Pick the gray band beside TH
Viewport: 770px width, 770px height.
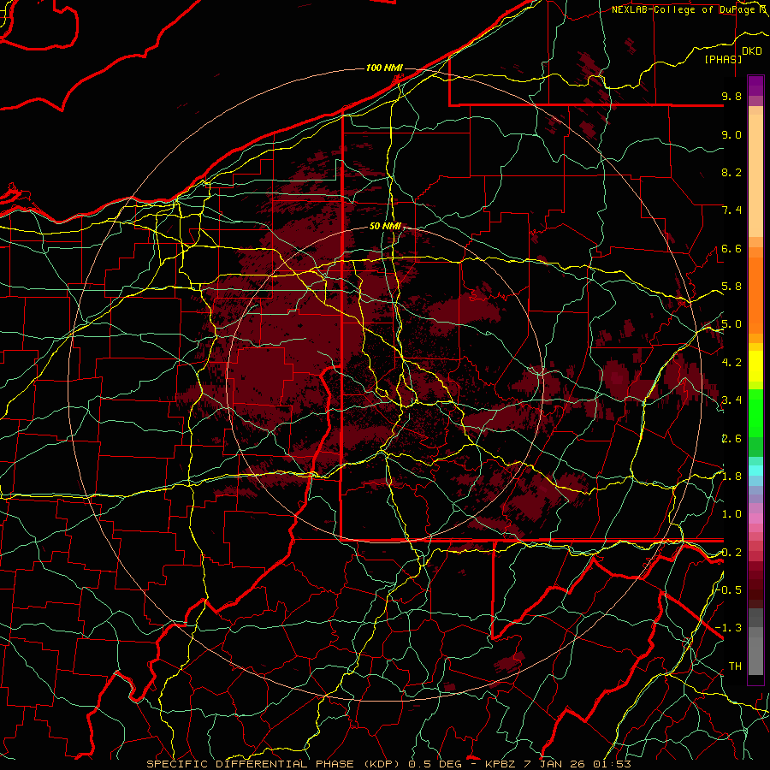755,655
